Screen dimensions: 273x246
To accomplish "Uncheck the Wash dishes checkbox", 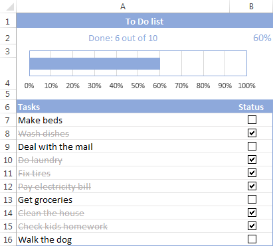I will point(252,133).
